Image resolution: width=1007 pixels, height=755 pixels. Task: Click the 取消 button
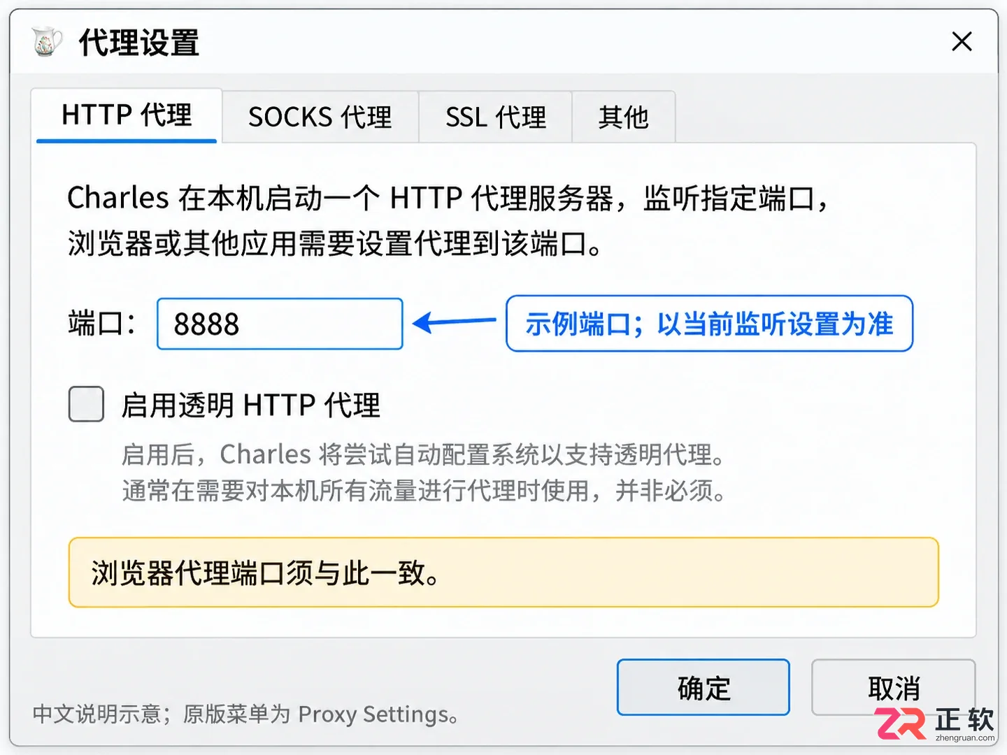[x=894, y=687]
